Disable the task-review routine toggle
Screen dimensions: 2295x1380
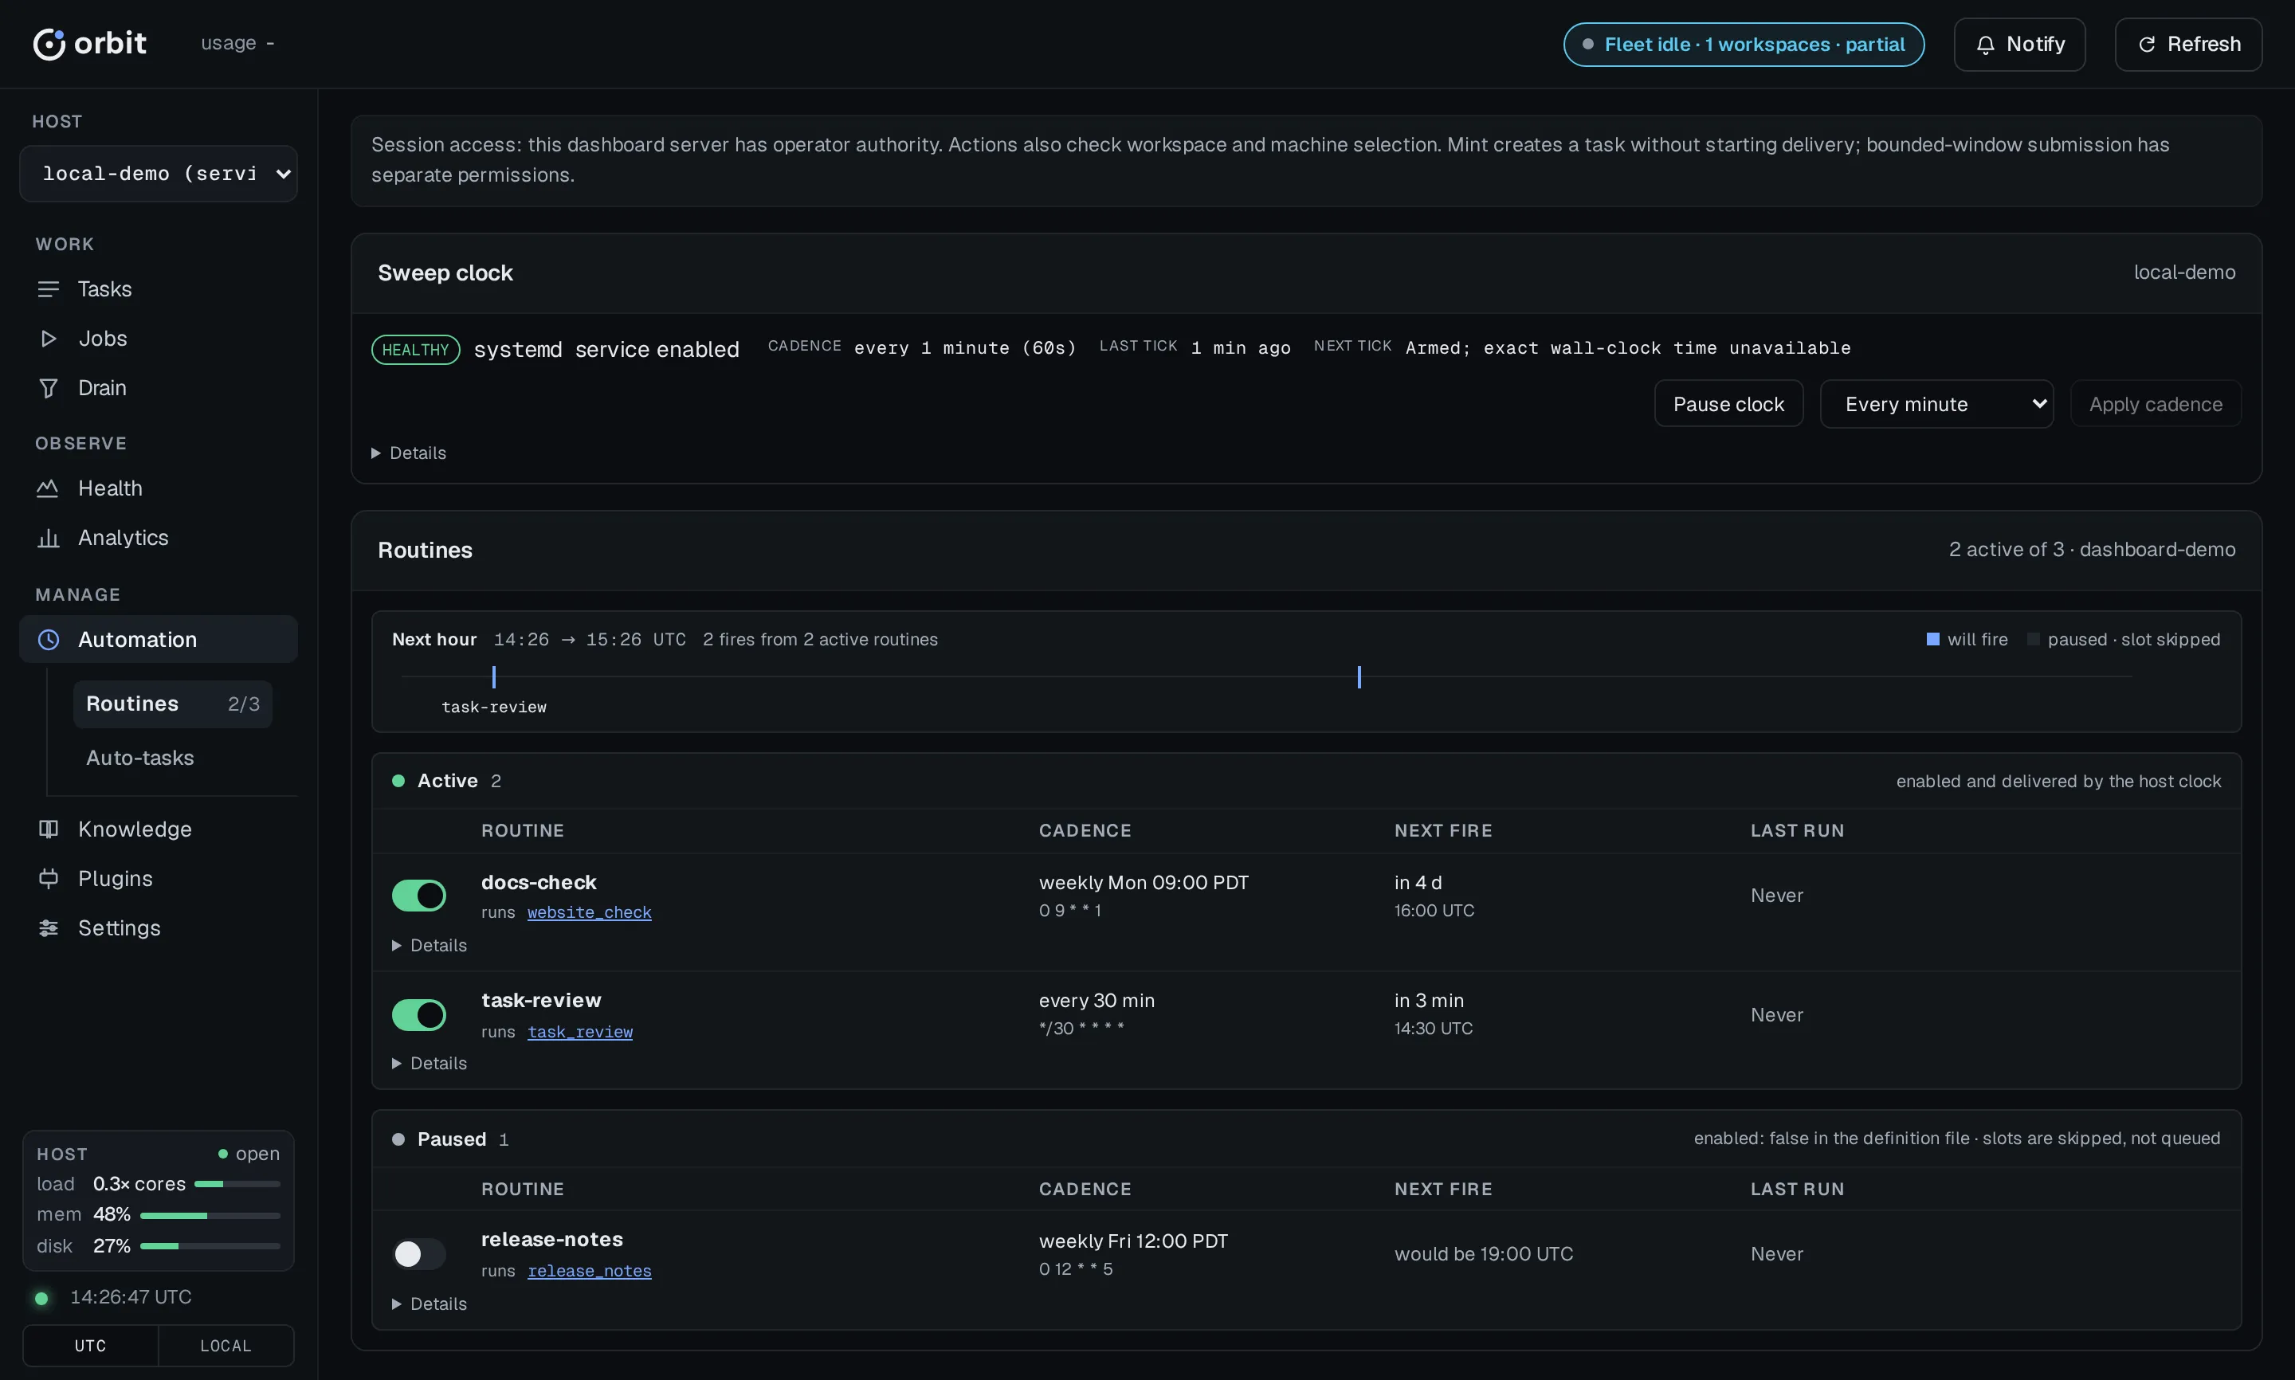coord(418,1014)
